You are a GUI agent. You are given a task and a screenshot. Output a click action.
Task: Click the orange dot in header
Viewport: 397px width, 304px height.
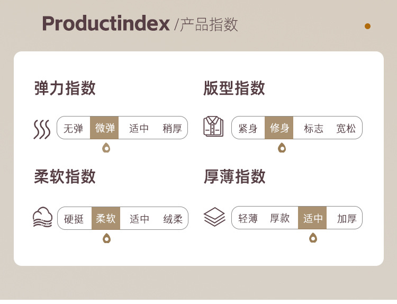tap(367, 26)
